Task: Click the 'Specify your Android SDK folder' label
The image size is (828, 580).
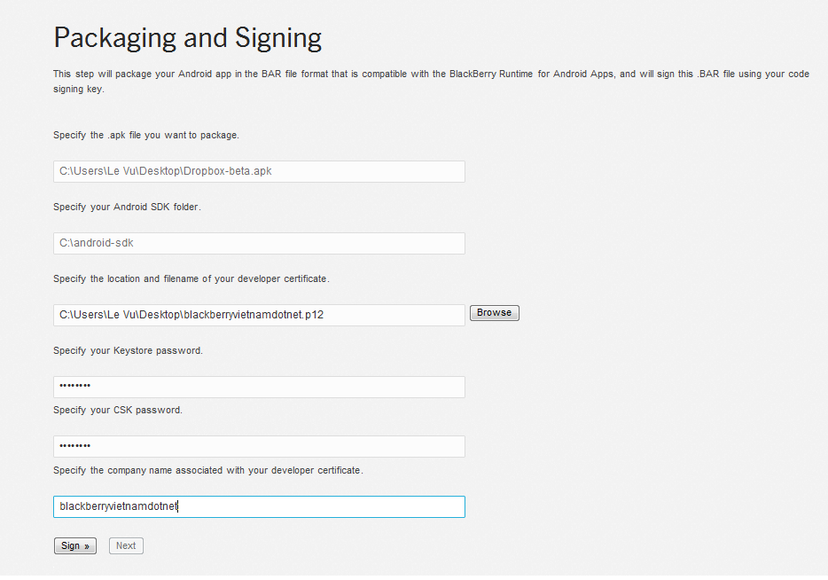Action: pos(127,207)
